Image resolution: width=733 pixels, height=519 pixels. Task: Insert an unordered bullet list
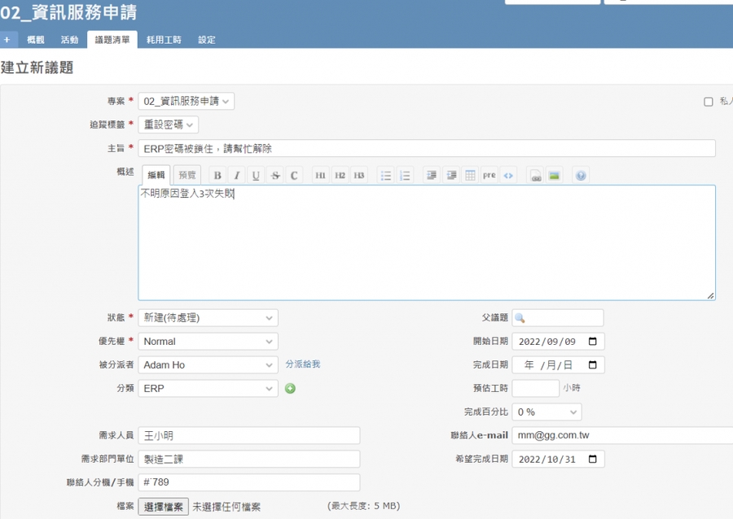[x=386, y=176]
